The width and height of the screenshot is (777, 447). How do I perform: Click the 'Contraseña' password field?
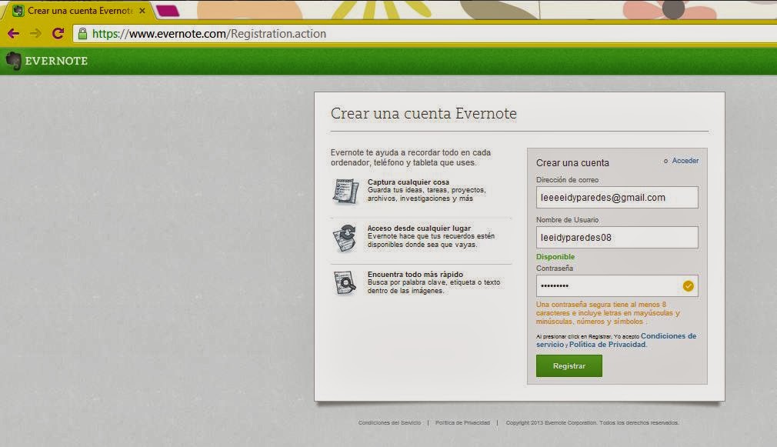[617, 286]
